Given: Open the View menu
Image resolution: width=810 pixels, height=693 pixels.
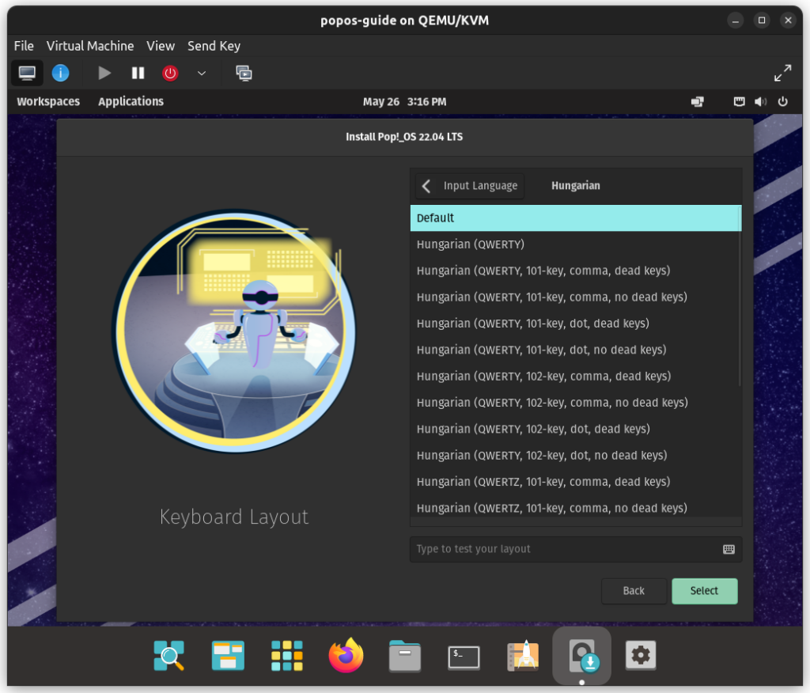Looking at the screenshot, I should click(161, 46).
